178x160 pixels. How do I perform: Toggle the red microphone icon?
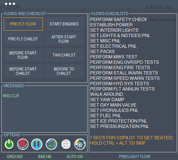(x=23, y=144)
